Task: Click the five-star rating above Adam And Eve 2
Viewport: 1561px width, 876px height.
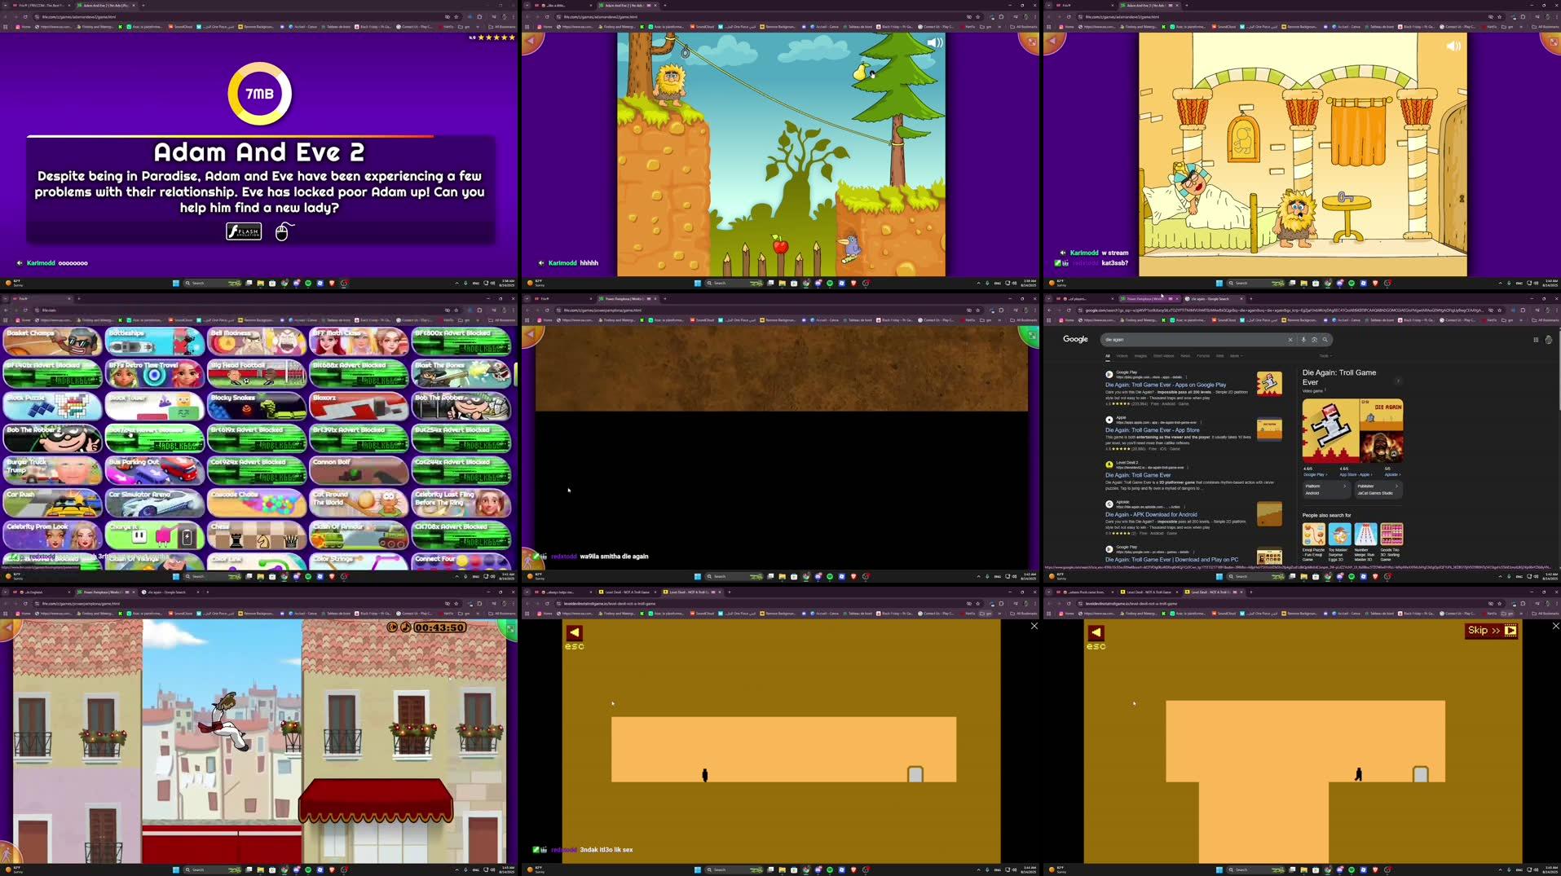Action: [496, 37]
